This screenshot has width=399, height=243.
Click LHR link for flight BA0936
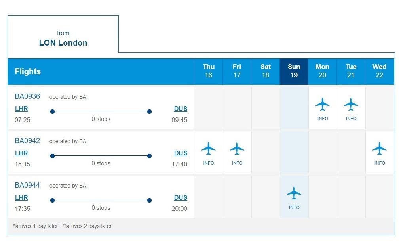(21, 109)
